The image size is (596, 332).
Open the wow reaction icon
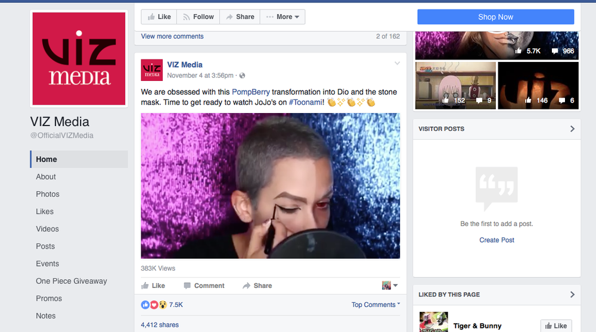pos(163,305)
